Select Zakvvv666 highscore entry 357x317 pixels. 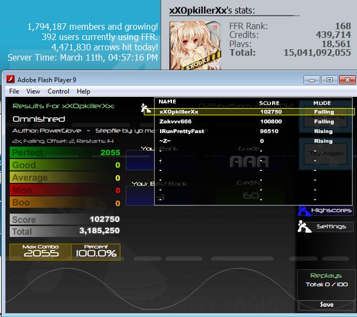click(253, 121)
